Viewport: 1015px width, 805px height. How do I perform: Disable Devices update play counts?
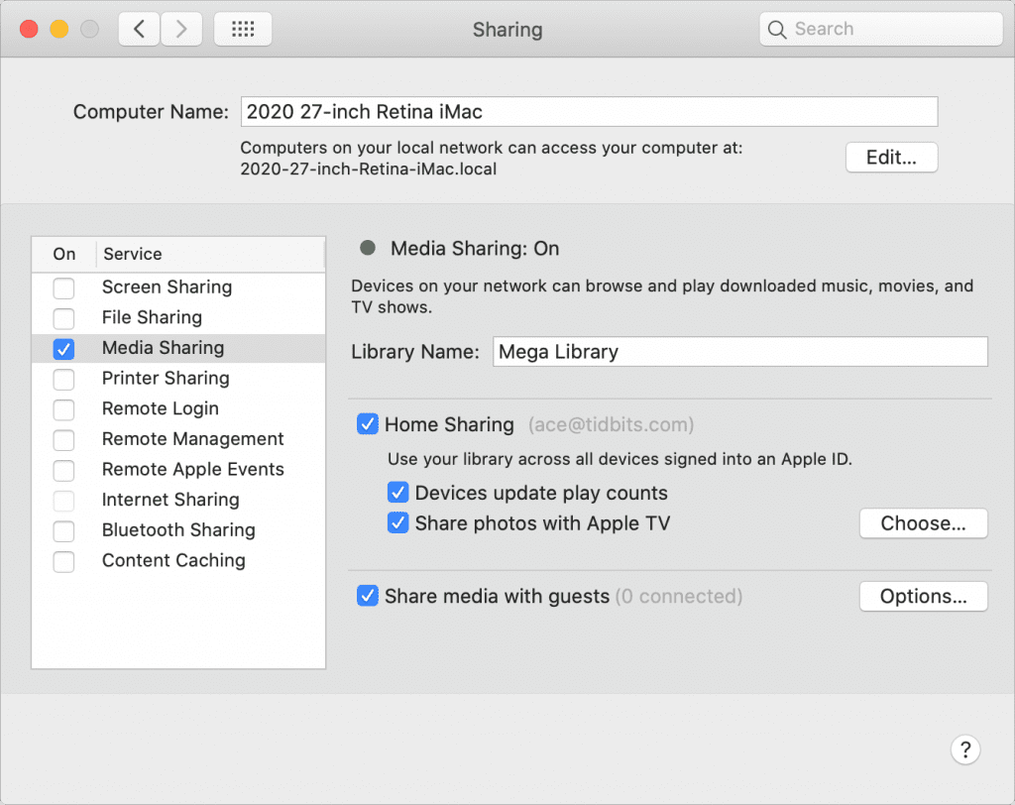coord(397,493)
